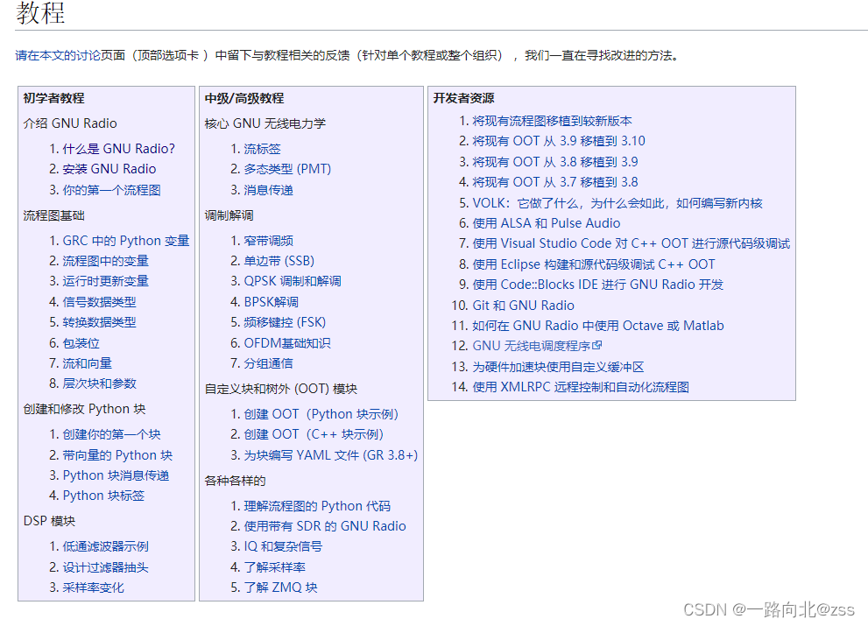Open 多态类型 (PMT) tutorial

(x=287, y=169)
